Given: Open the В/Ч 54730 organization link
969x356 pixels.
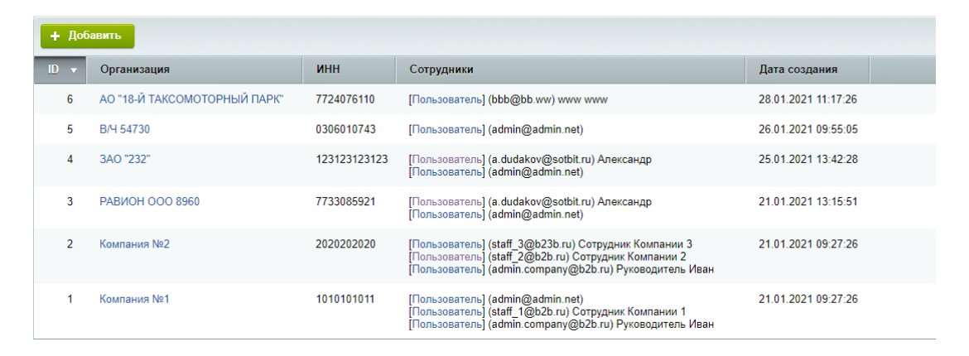Looking at the screenshot, I should point(124,130).
